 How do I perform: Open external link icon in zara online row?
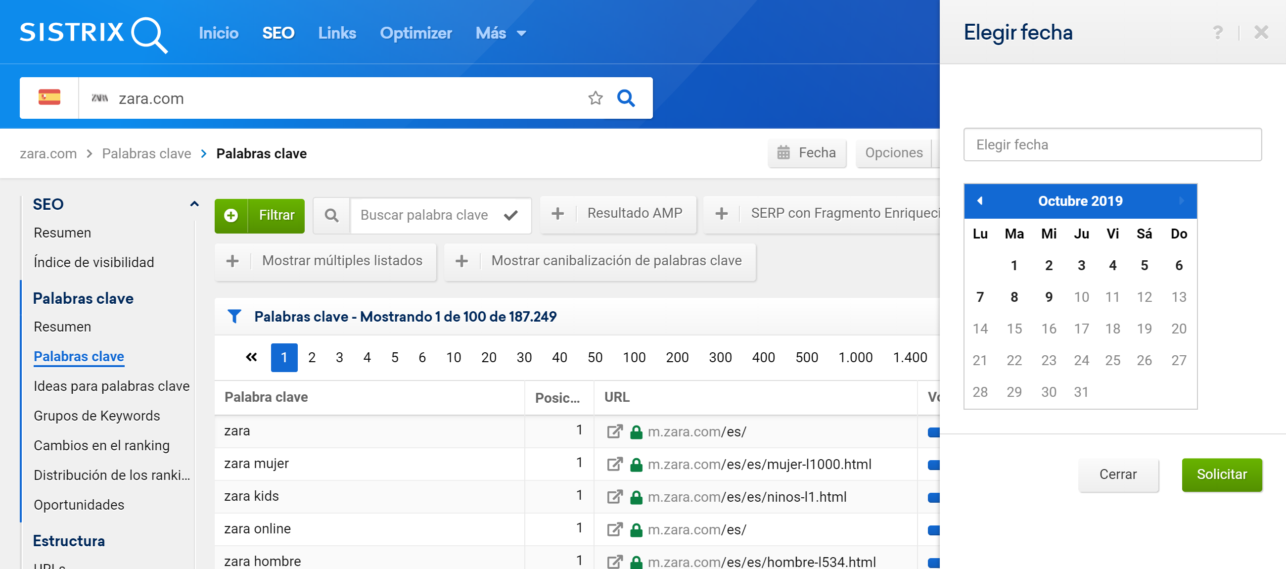point(614,529)
